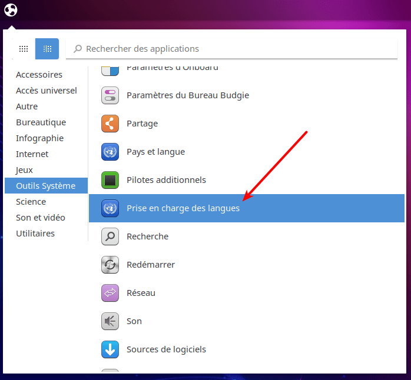Launch Sources de logiciels download icon
Viewport: 411px width, 380px height.
click(110, 349)
